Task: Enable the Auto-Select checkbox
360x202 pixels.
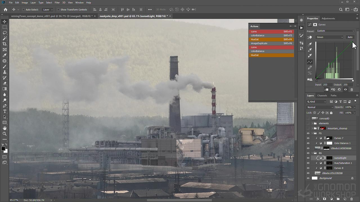Action: (24, 10)
